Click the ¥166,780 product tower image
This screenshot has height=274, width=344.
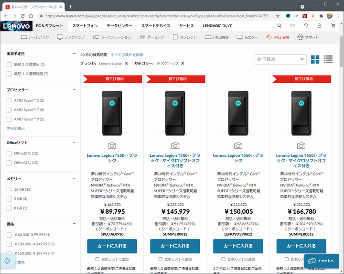tap(301, 113)
